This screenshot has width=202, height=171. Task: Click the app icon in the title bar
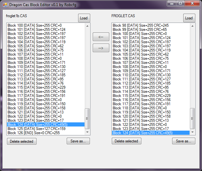coord(5,5)
